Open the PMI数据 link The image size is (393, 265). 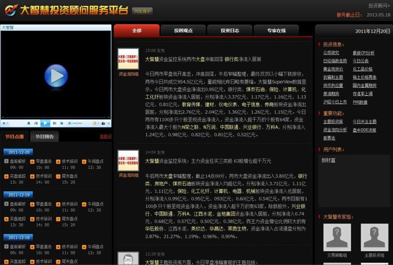360,102
